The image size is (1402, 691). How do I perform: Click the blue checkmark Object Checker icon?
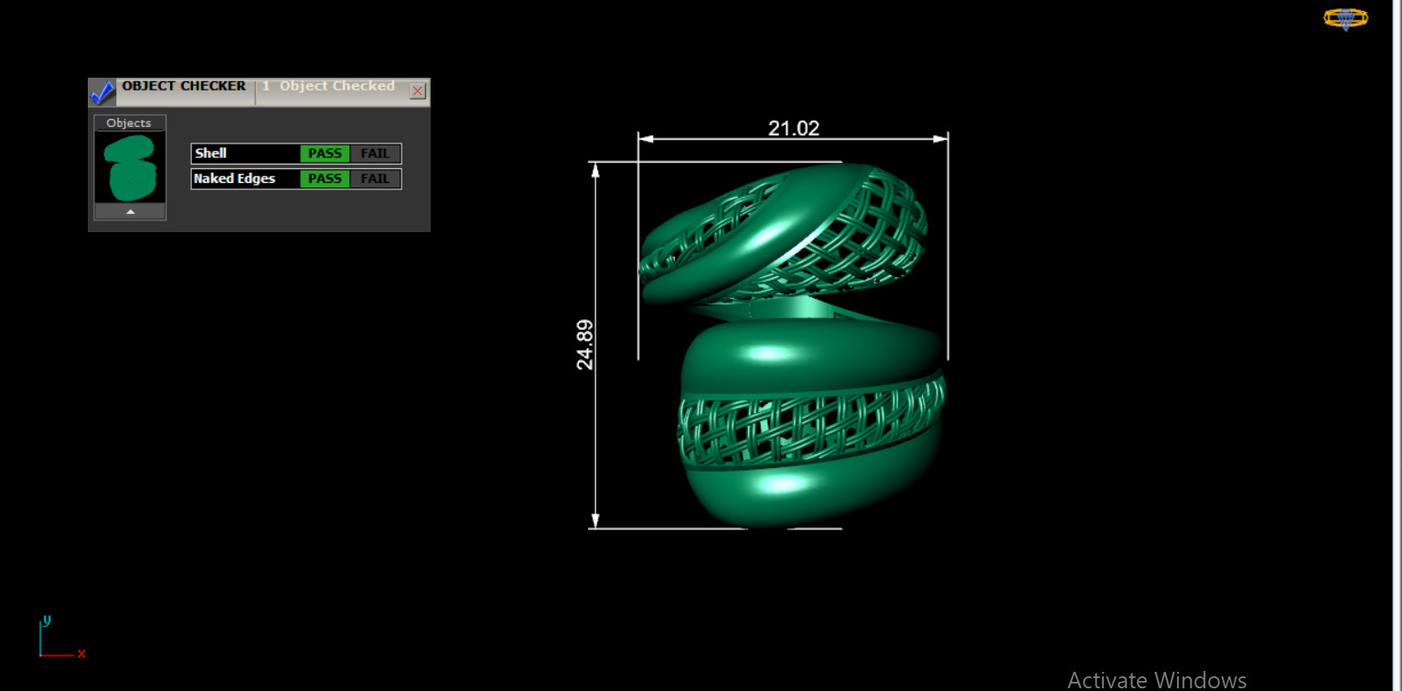click(x=102, y=92)
